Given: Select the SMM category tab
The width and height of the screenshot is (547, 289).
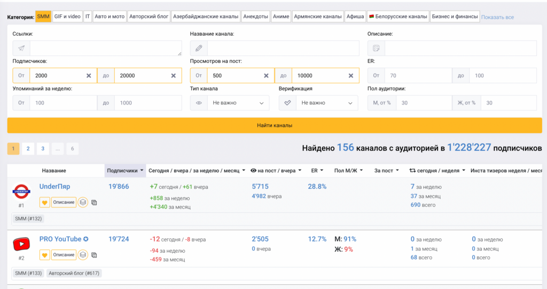Looking at the screenshot, I should (x=43, y=17).
